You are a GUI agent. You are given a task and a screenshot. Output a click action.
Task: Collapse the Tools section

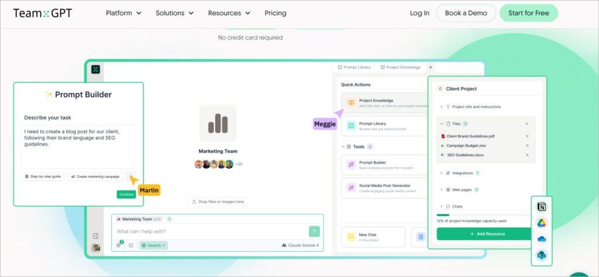pos(343,147)
